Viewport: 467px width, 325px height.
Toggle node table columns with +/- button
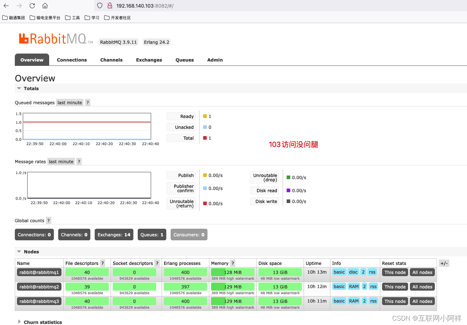pyautogui.click(x=444, y=263)
